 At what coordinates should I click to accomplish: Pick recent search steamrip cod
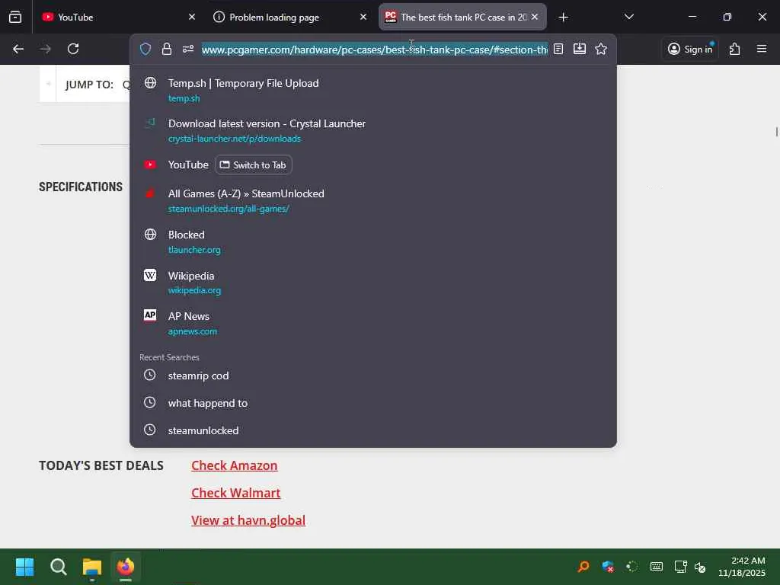373,376
